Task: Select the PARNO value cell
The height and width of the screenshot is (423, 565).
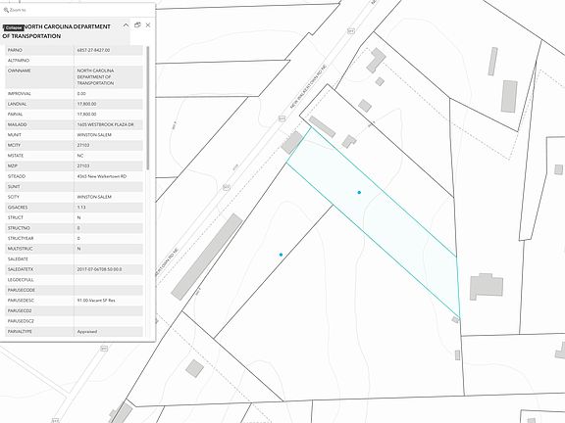Action: tap(108, 50)
